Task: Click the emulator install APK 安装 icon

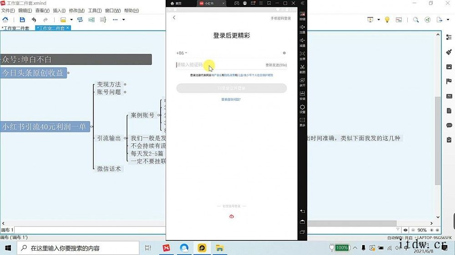Action: click(302, 96)
